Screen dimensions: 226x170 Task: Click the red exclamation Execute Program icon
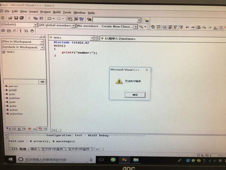pos(20,31)
